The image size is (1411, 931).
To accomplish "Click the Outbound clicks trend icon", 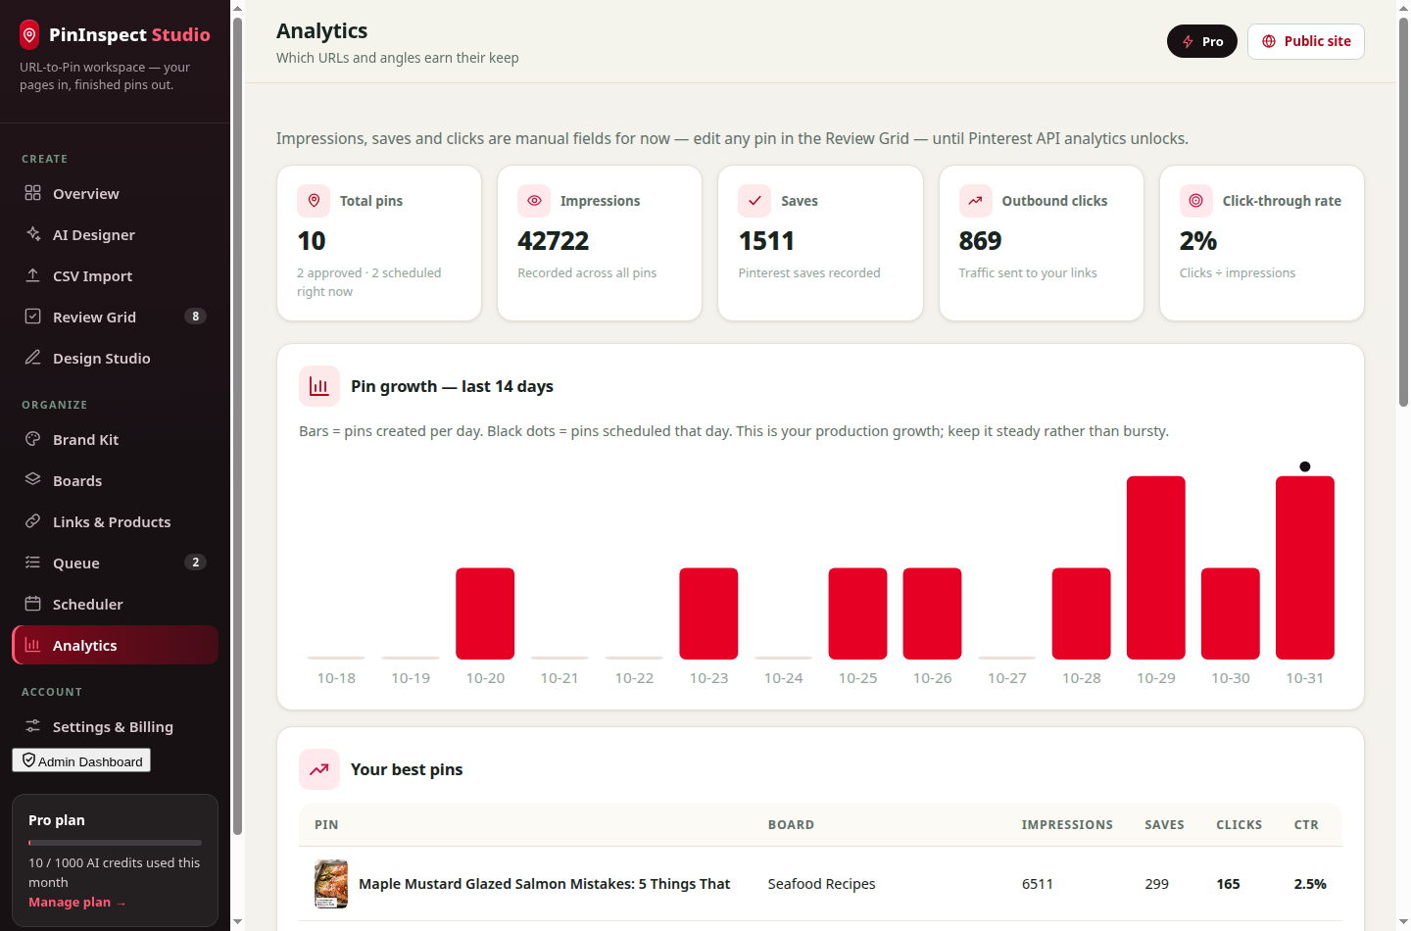I will click(975, 201).
